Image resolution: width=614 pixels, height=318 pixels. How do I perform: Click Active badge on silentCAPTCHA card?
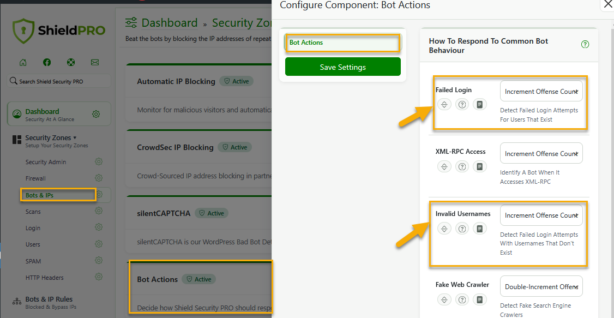[212, 213]
